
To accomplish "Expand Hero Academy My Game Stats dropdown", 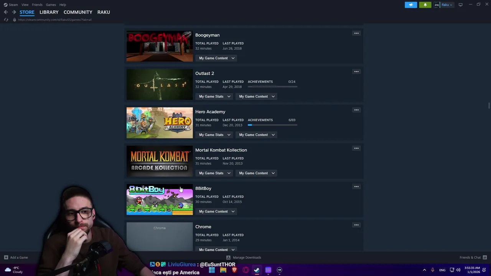I will (214, 135).
